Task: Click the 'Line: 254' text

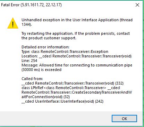Action: pyautogui.click(x=29, y=61)
